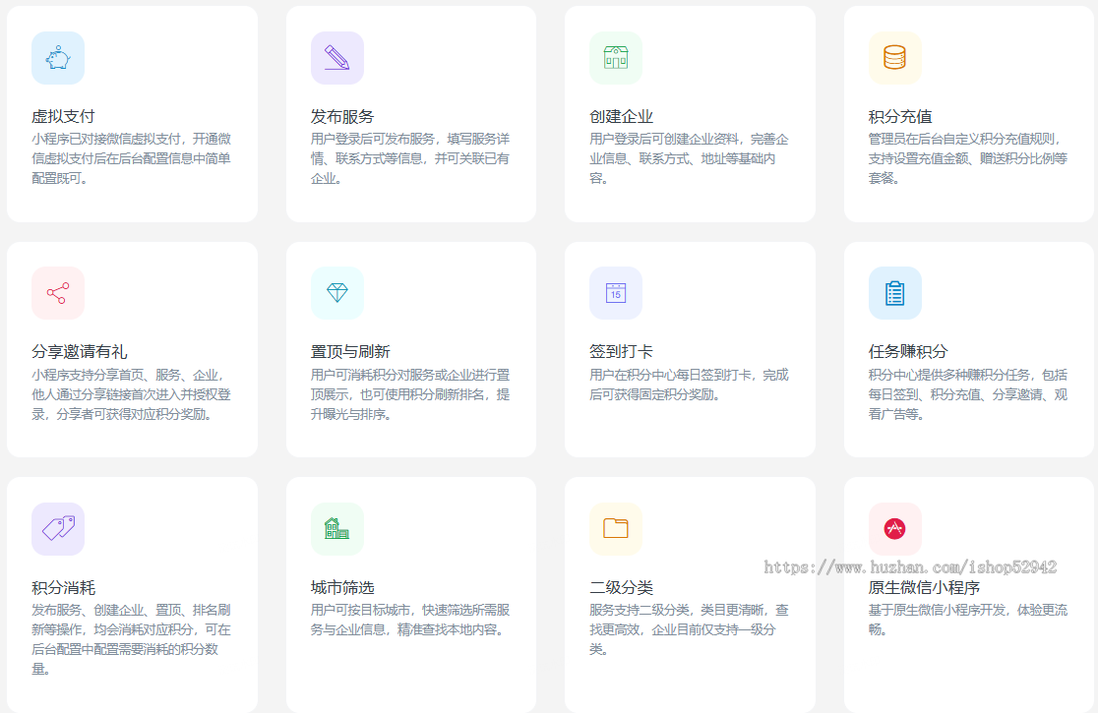
Task: Click description starting 服务支持二级分类
Action: 689,629
